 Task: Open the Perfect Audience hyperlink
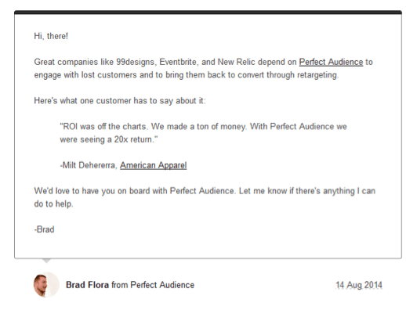[331, 62]
